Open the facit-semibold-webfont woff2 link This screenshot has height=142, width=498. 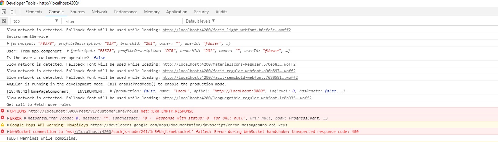pyautogui.click(x=230, y=78)
